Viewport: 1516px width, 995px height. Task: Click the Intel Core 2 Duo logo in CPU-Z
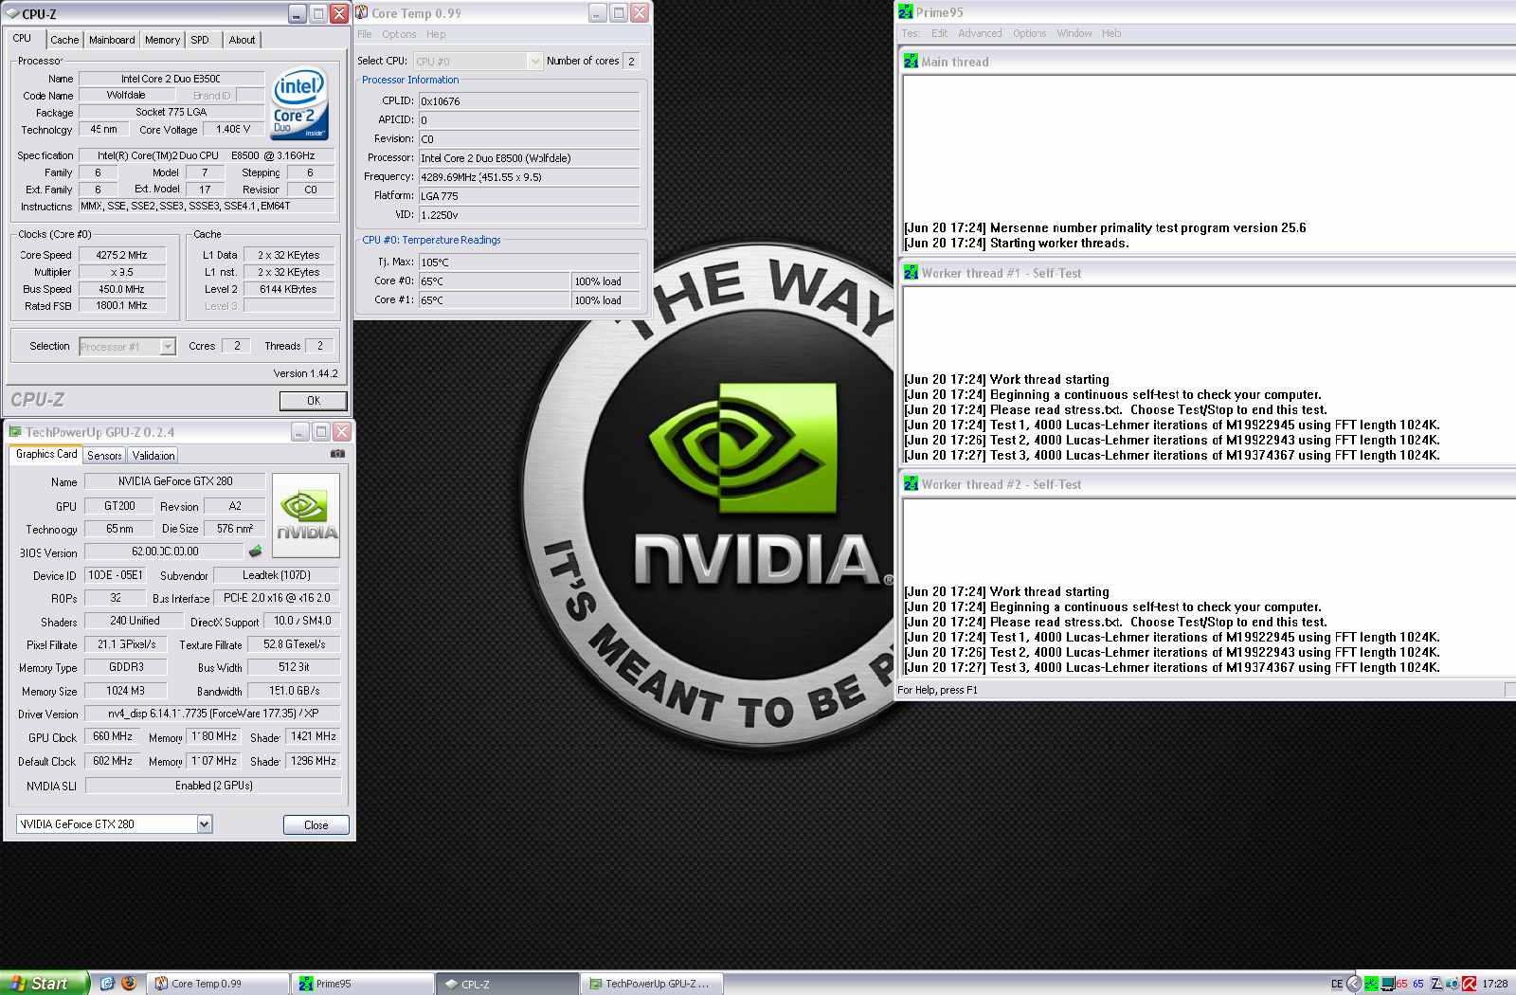pyautogui.click(x=299, y=103)
